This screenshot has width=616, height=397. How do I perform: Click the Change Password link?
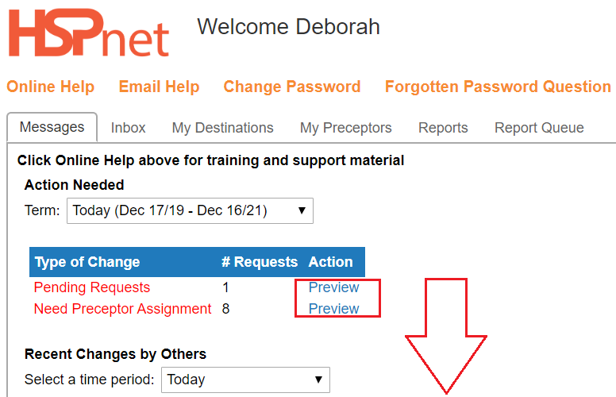(x=292, y=87)
